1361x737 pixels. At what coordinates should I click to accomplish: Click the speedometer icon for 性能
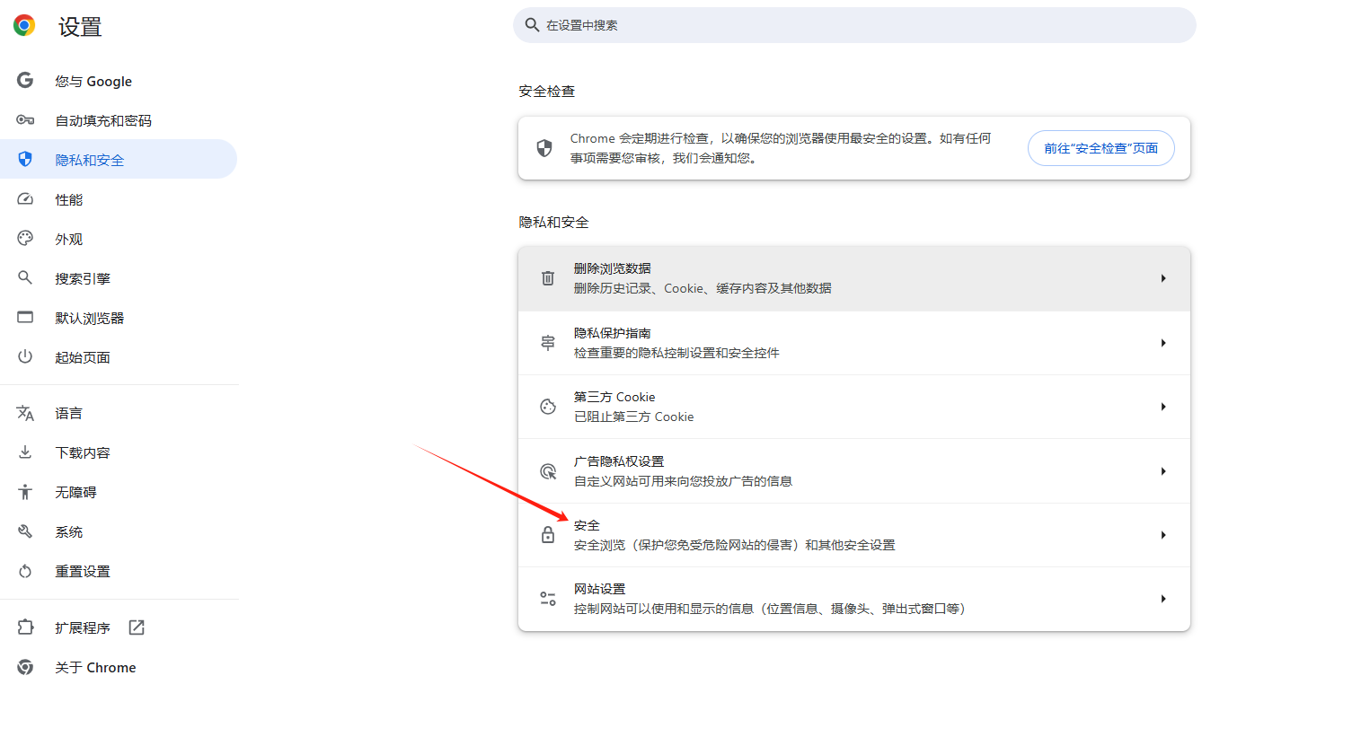pos(25,199)
